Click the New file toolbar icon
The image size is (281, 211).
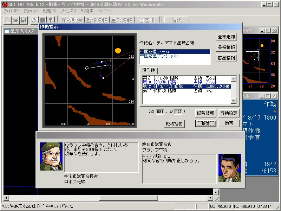tap(7, 20)
